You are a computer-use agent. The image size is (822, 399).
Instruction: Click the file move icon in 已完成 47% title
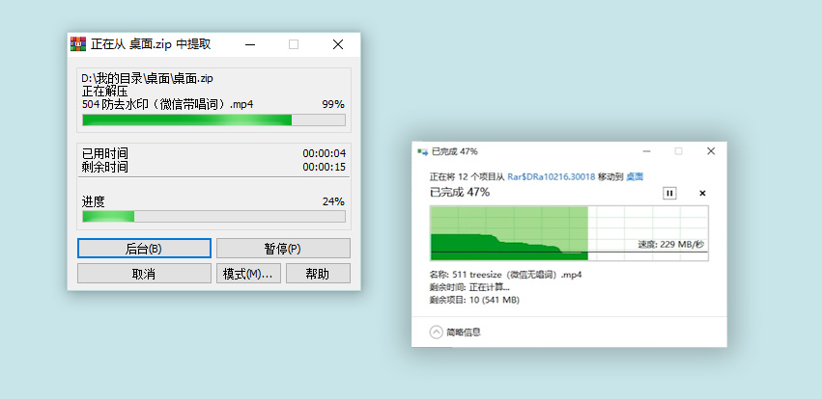click(422, 151)
